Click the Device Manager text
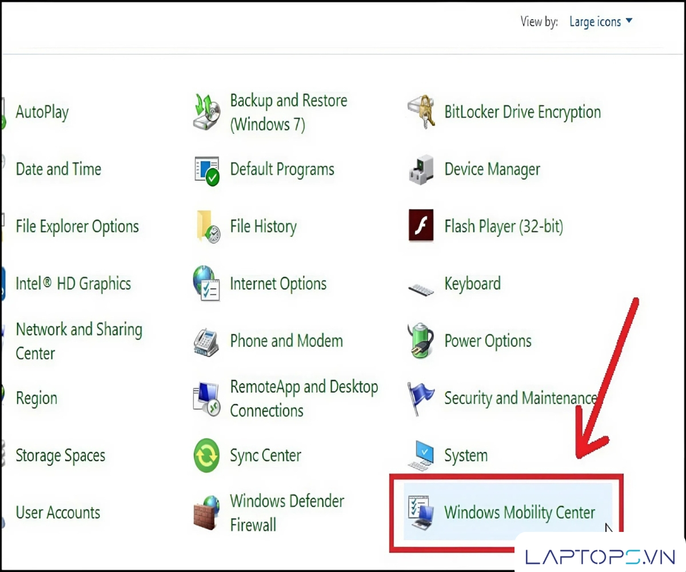The image size is (686, 572). (x=492, y=169)
